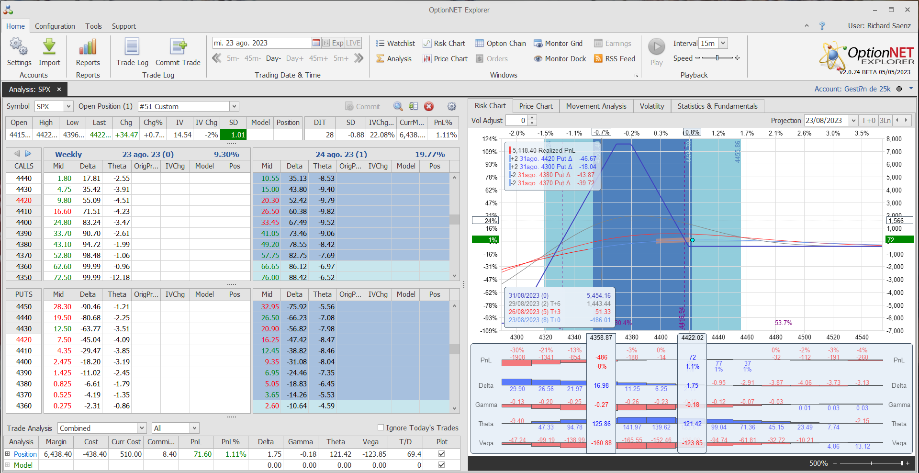Open the Settings gear icon
The image size is (919, 473).
tap(19, 47)
